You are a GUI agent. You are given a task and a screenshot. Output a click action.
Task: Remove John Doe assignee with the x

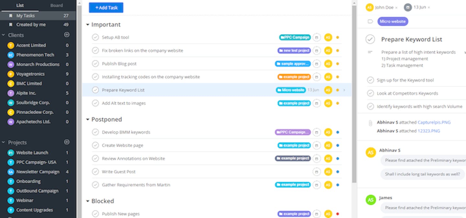396,7
